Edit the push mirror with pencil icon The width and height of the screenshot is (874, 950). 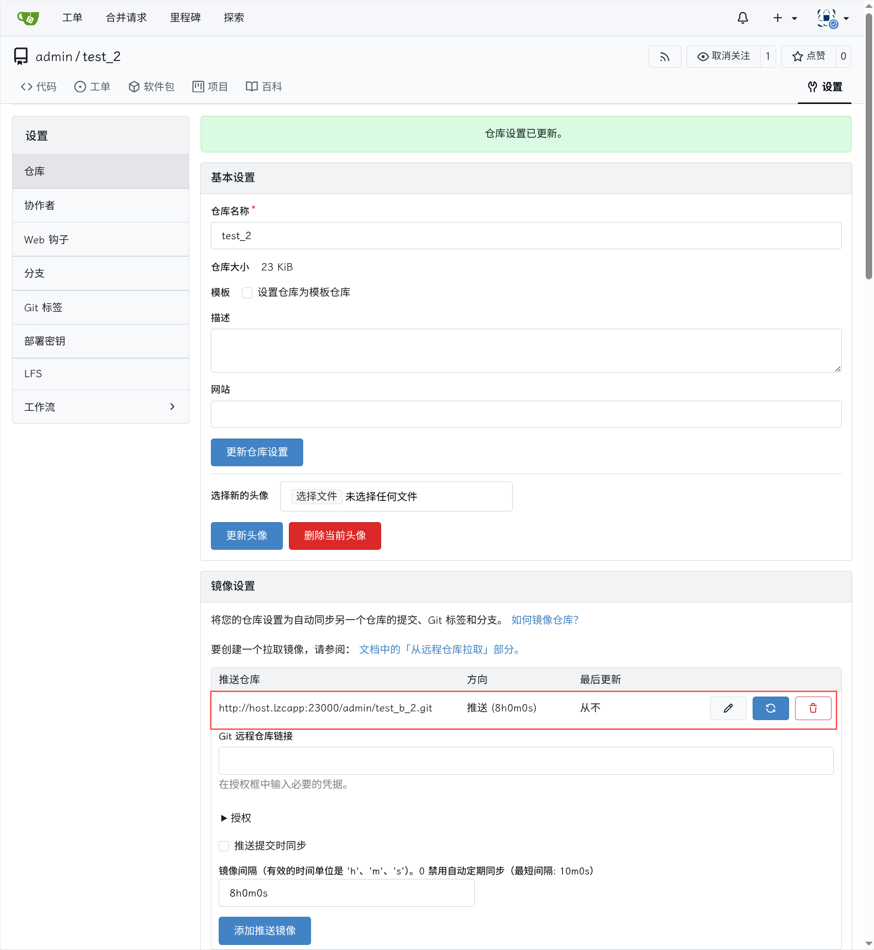pos(728,708)
